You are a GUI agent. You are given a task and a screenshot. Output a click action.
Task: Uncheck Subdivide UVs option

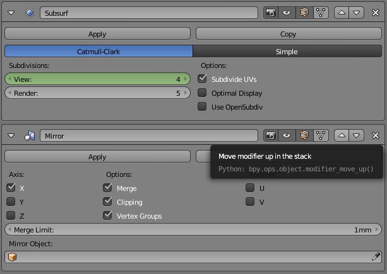[x=202, y=79]
